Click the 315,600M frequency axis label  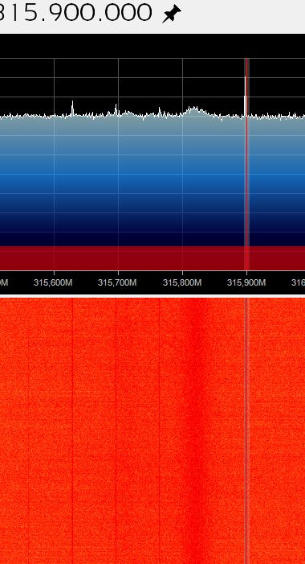[x=53, y=282]
